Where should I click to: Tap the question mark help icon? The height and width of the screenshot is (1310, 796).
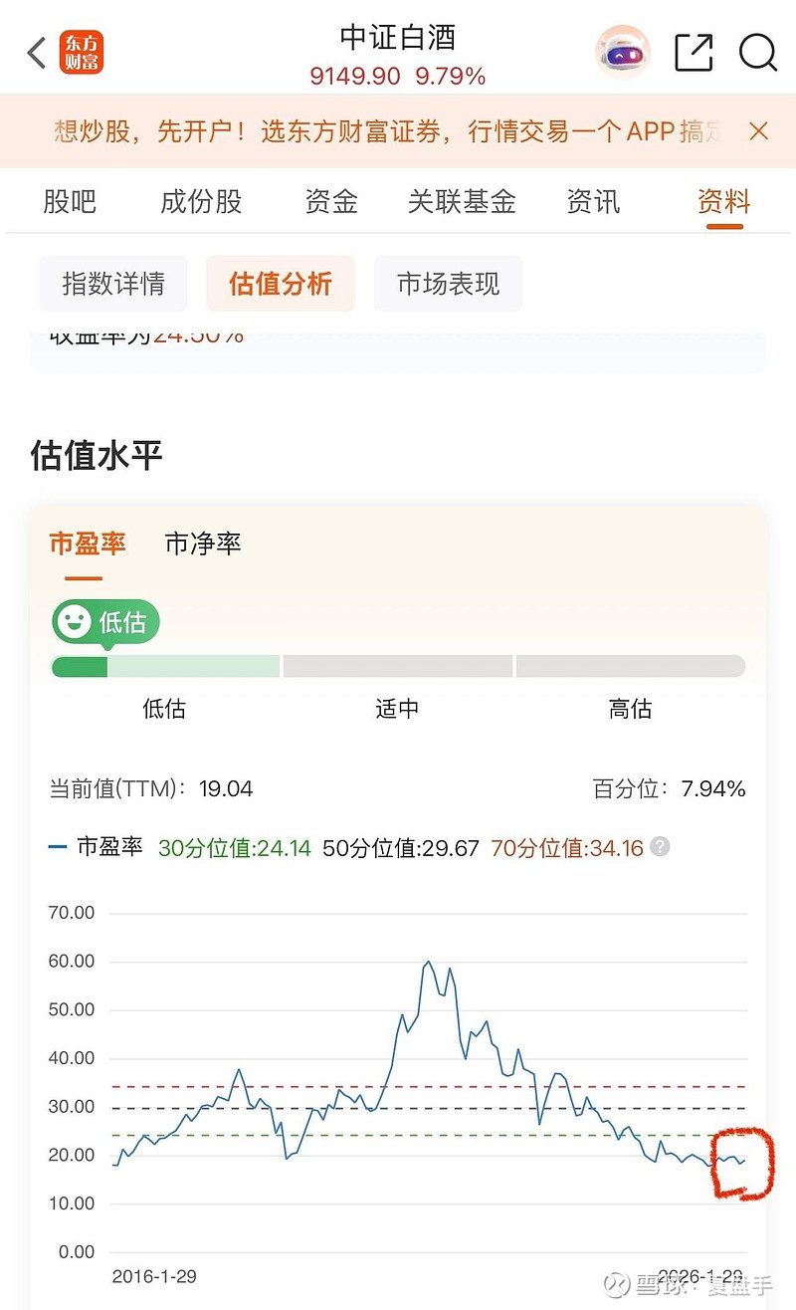[x=660, y=847]
